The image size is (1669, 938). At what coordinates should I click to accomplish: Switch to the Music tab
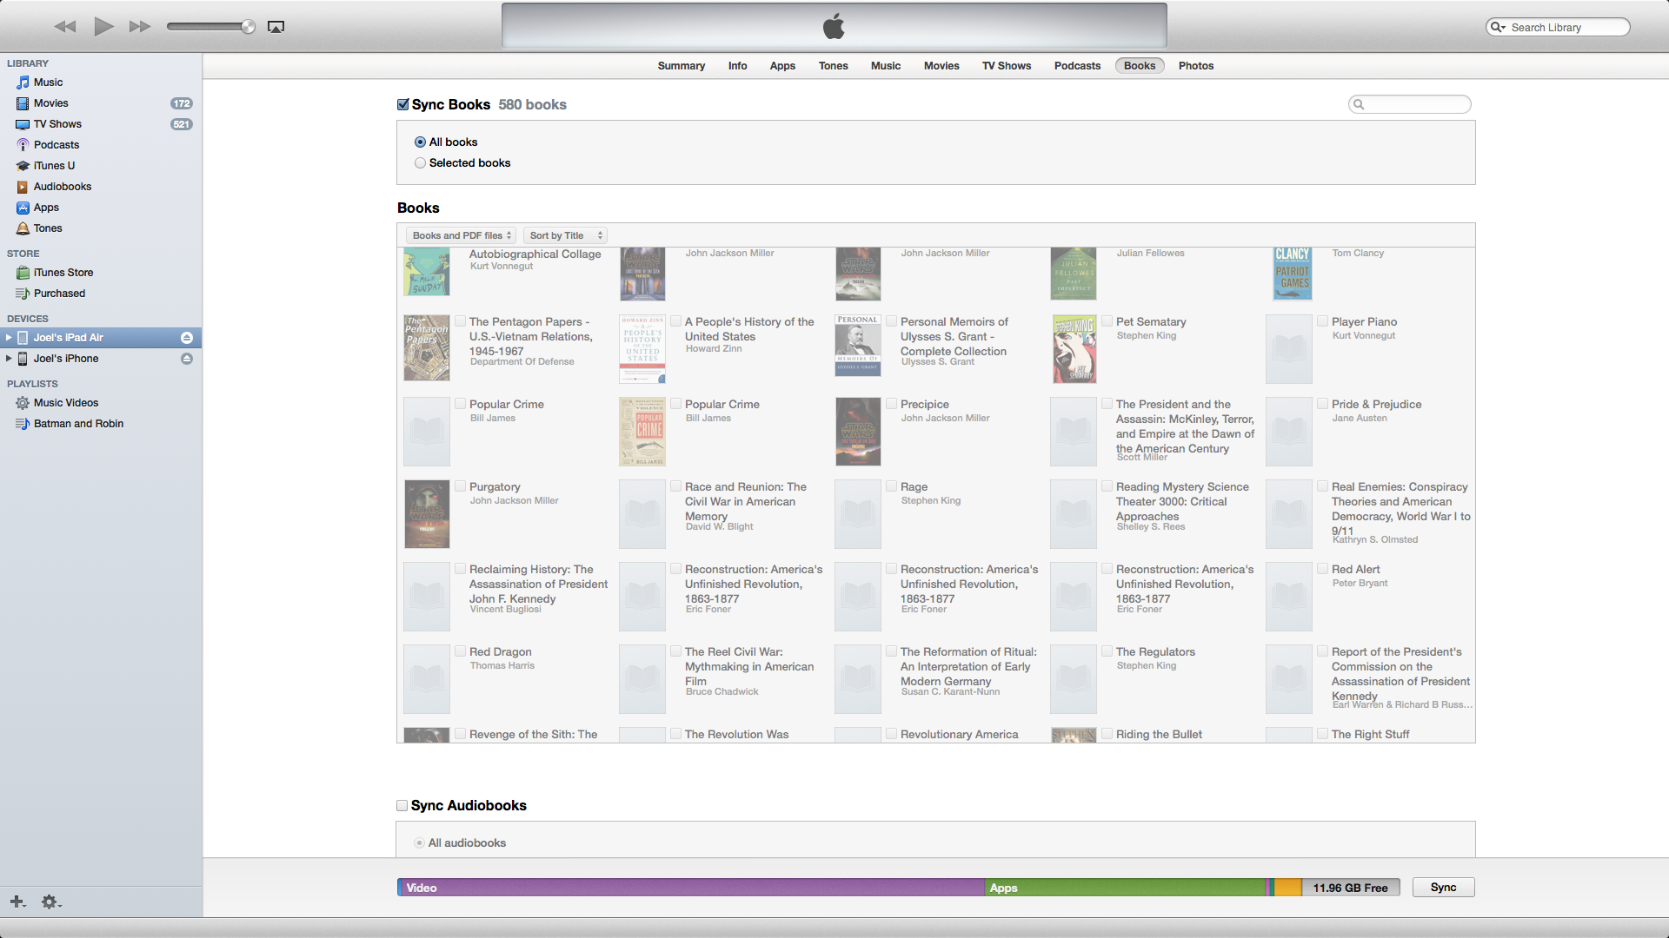[x=886, y=66]
